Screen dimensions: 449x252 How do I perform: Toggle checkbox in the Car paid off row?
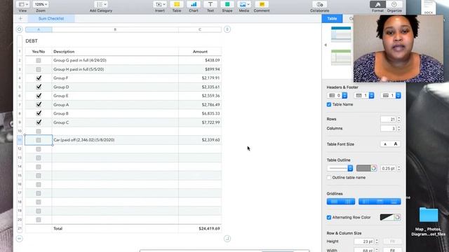click(x=39, y=140)
